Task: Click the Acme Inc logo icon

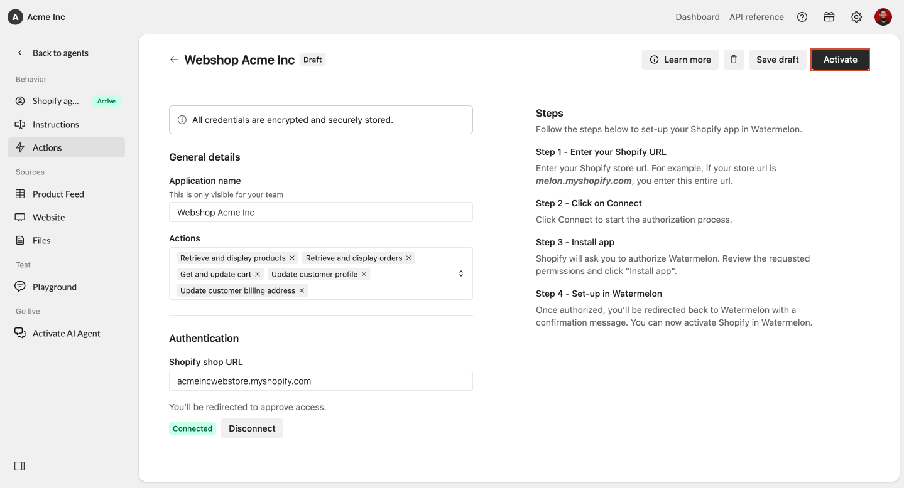Action: click(15, 17)
